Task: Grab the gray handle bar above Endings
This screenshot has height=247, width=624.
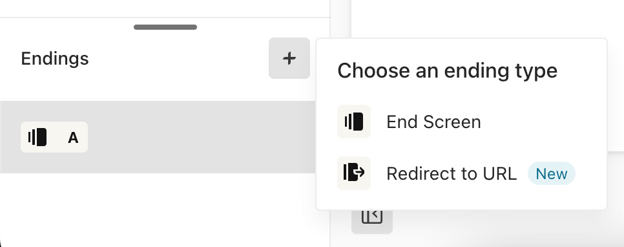Action: [165, 27]
